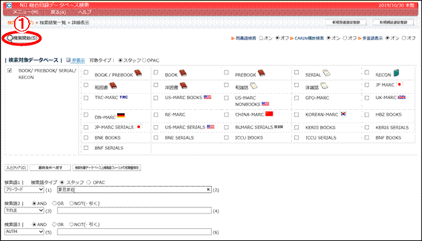
Task: Hide the database list via 非表示 link
Action: pyautogui.click(x=78, y=60)
